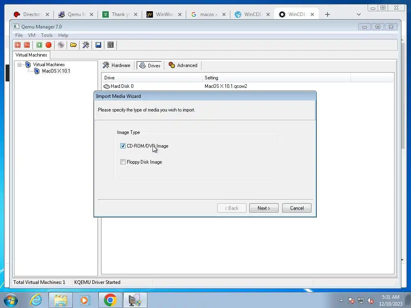Click the Action Center flag tray icon
The width and height of the screenshot is (411, 308).
[x=351, y=300]
